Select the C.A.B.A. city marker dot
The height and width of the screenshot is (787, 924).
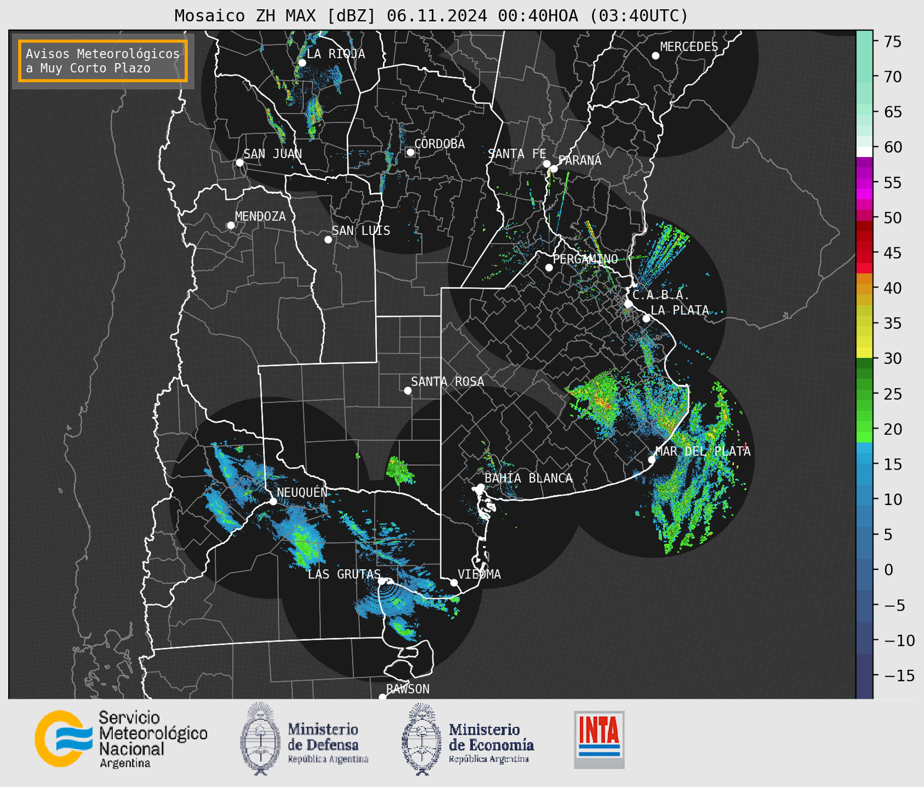[629, 303]
